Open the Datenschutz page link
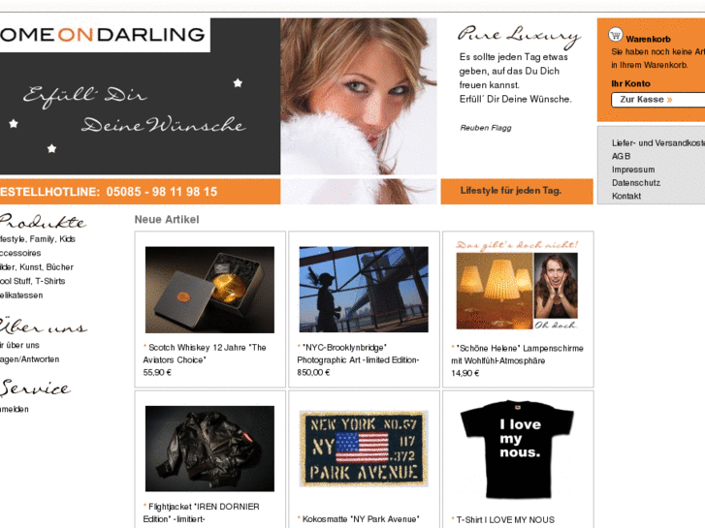 636,183
